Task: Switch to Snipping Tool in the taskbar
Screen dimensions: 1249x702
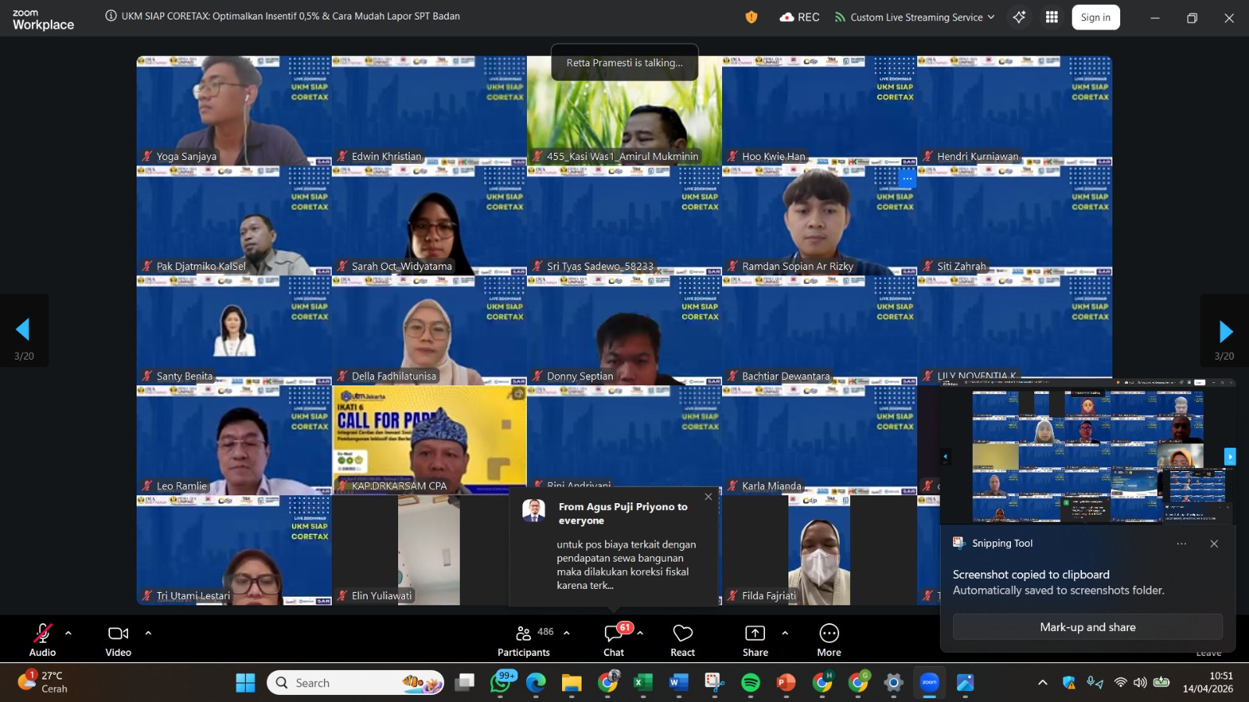Action: click(714, 683)
